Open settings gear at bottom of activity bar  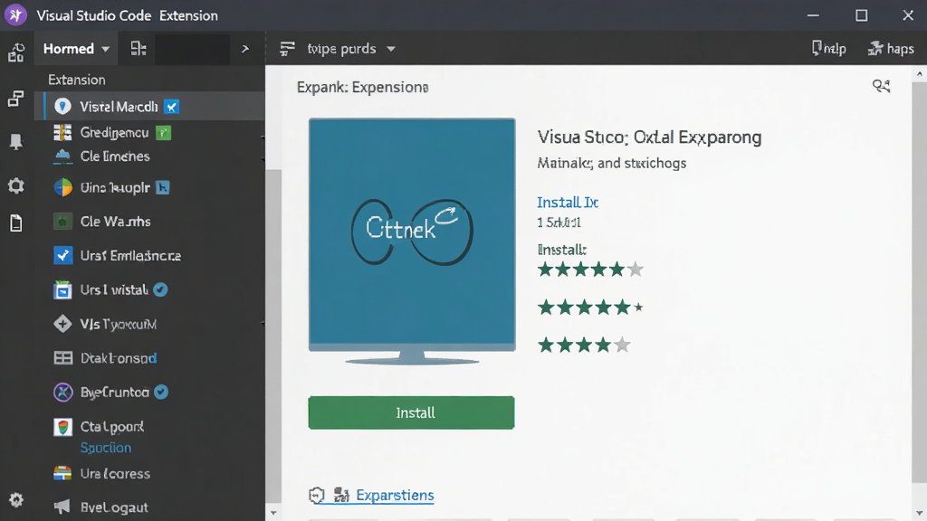click(16, 499)
